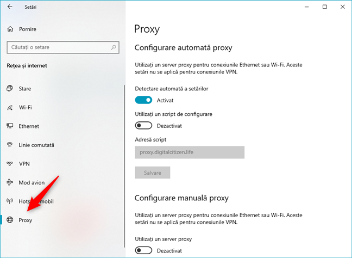Enable the script de configurare toggle
352x258 pixels.
(x=143, y=126)
